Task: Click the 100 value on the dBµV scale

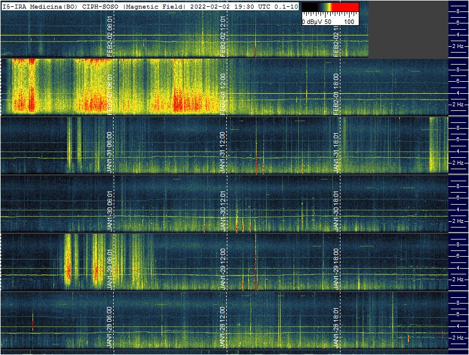Action: coord(350,21)
